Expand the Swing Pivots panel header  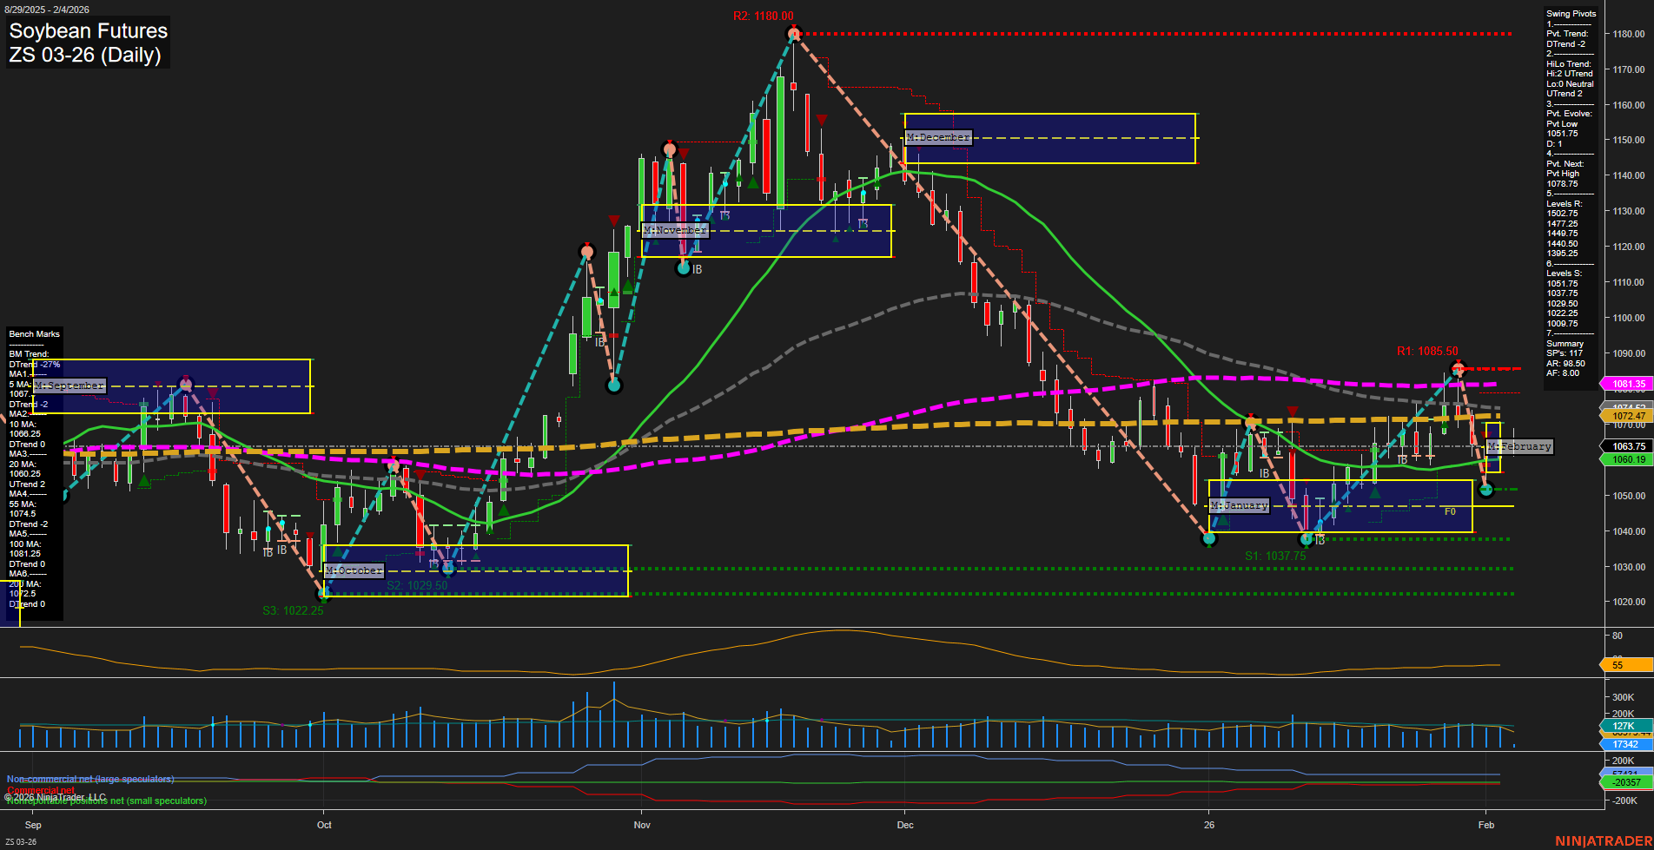1571,13
